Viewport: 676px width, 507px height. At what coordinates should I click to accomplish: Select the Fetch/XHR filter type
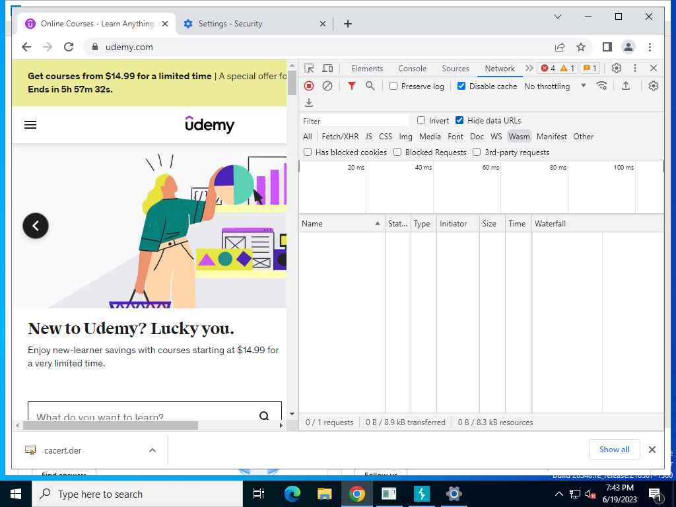(340, 137)
